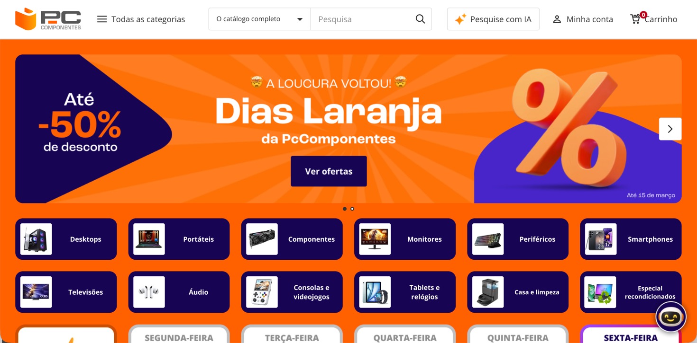The image size is (697, 343).
Task: Click the AI sparkle icon
Action: [x=460, y=19]
